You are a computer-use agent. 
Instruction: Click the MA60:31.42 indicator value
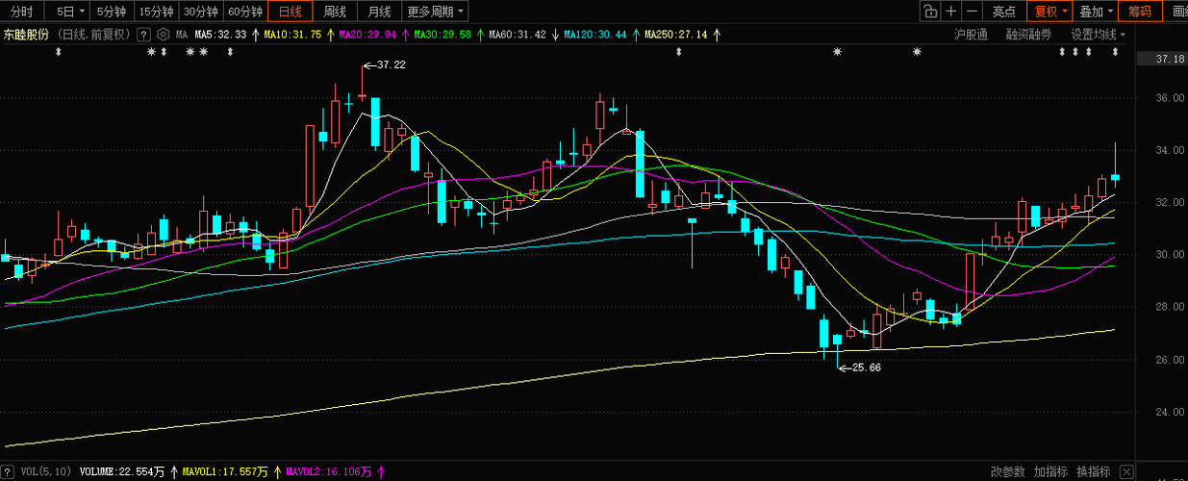pos(518,34)
